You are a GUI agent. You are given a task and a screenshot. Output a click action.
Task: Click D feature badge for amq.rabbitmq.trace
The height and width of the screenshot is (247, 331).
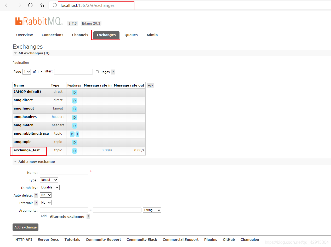coord(72,134)
